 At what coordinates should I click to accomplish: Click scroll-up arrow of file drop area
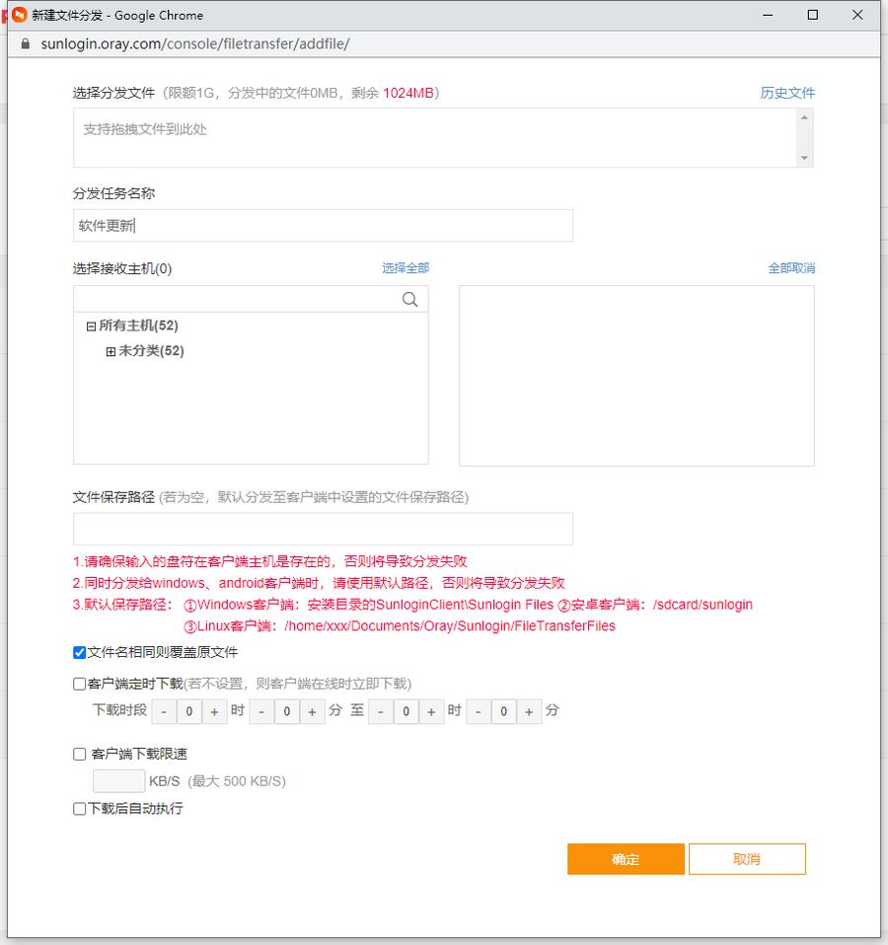(804, 117)
